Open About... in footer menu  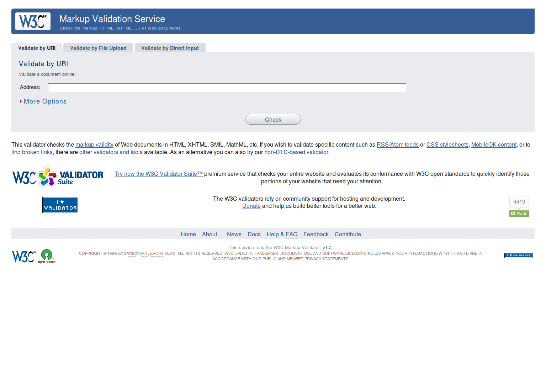(x=212, y=234)
